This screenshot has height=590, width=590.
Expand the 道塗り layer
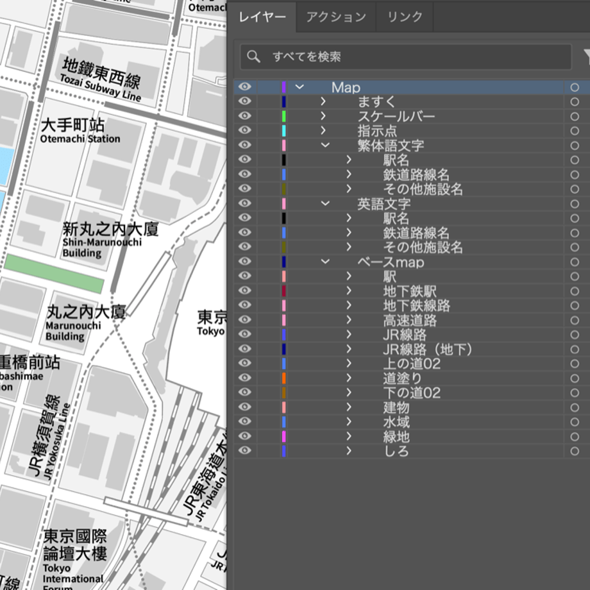click(349, 378)
